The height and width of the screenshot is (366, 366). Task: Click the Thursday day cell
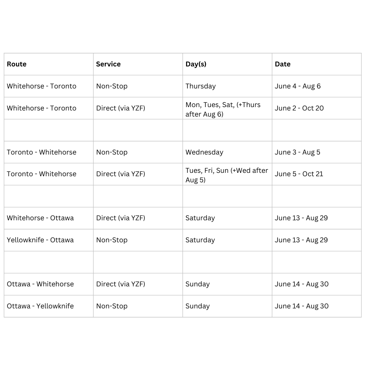click(201, 86)
